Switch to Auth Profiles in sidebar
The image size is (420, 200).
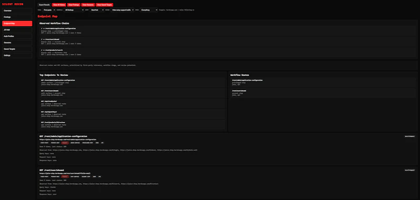(17, 36)
